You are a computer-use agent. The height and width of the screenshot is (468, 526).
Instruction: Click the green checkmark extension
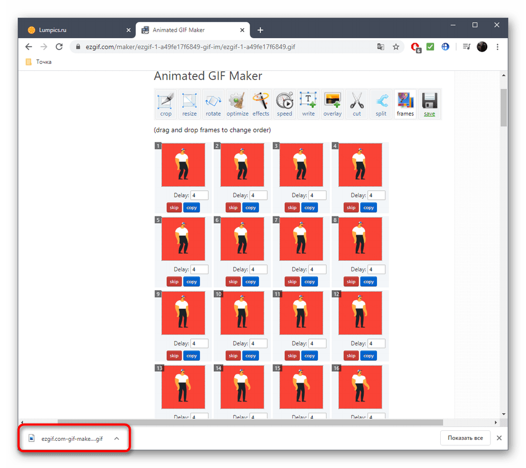tap(430, 47)
